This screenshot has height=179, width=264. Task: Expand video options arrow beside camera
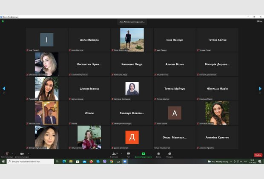pyautogui.click(x=27, y=153)
